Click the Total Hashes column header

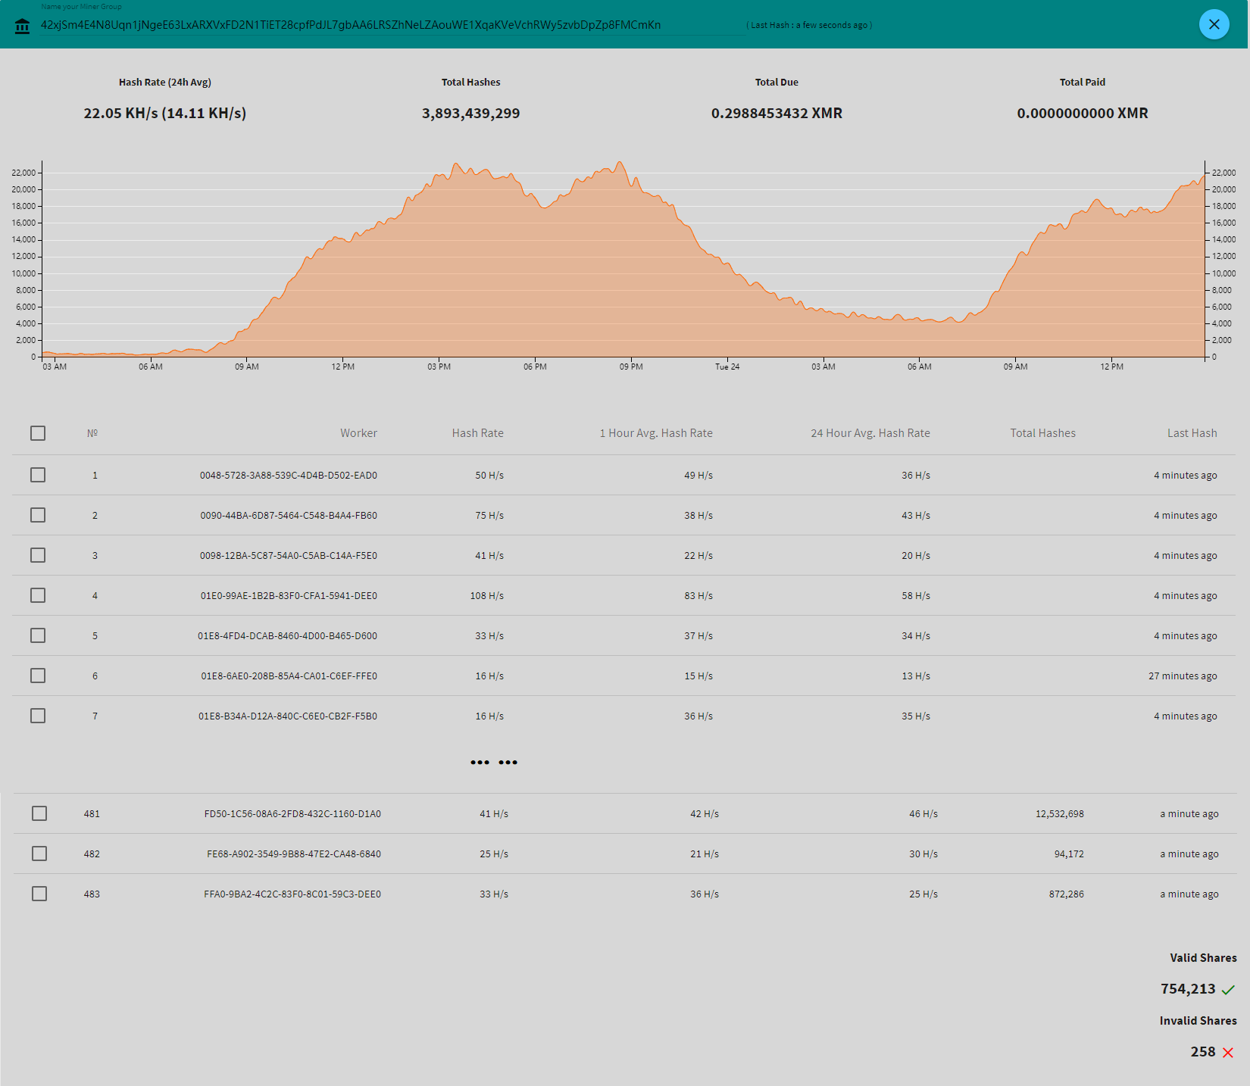pyautogui.click(x=1042, y=433)
